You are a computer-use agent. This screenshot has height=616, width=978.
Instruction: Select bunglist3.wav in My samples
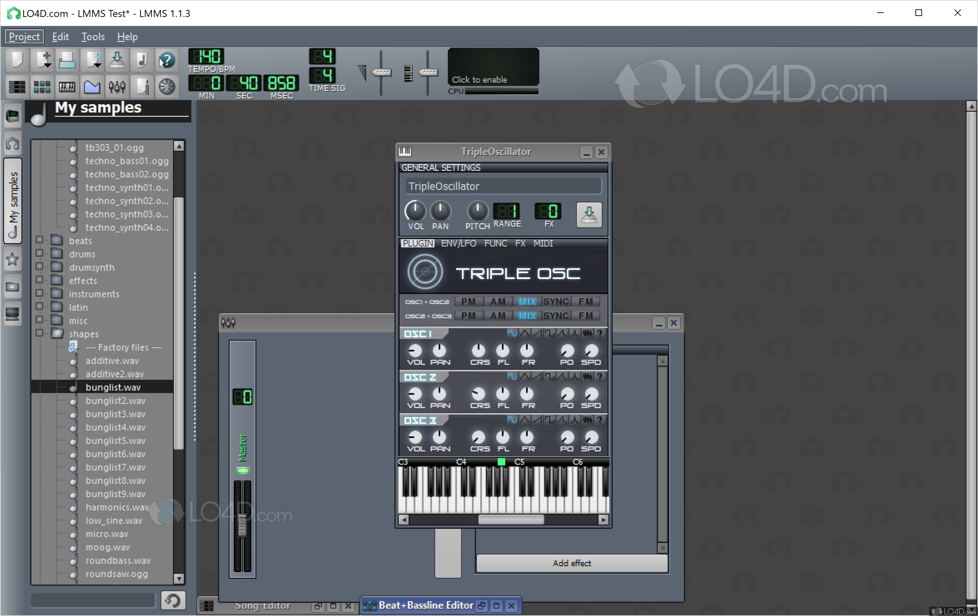tap(115, 414)
